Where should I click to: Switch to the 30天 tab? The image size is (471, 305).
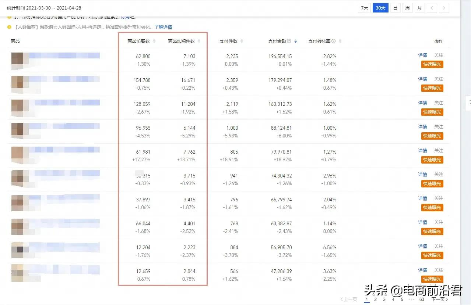click(380, 7)
